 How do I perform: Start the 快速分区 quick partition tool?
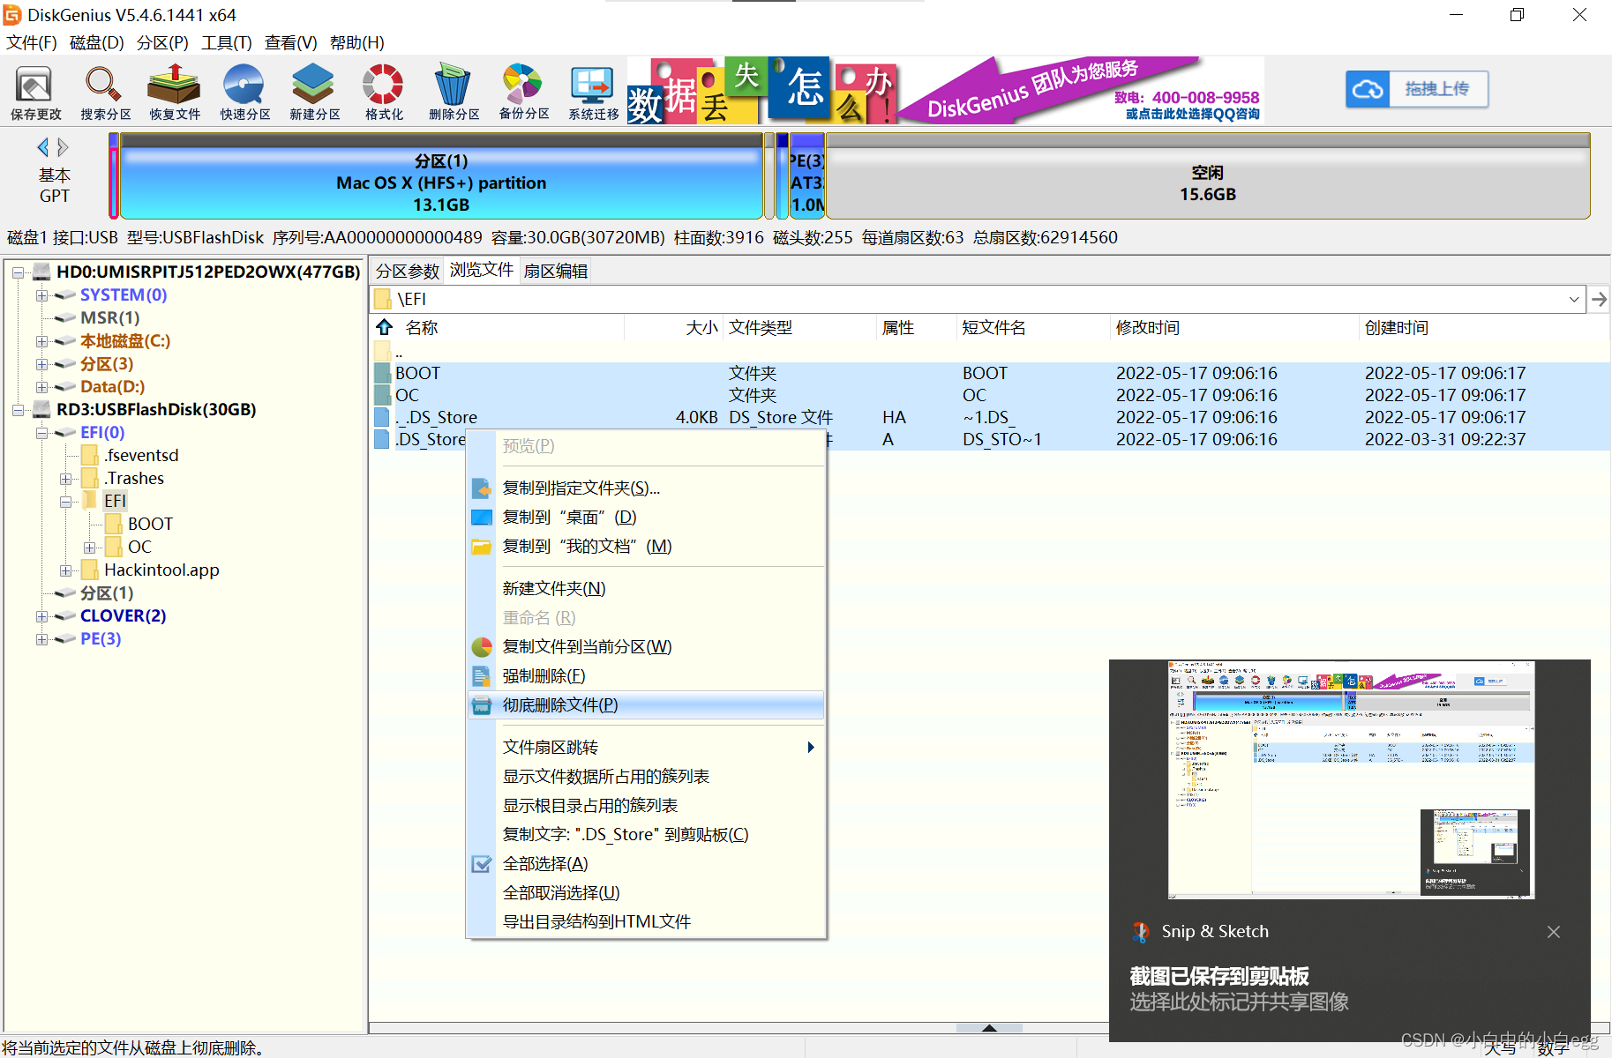point(244,92)
